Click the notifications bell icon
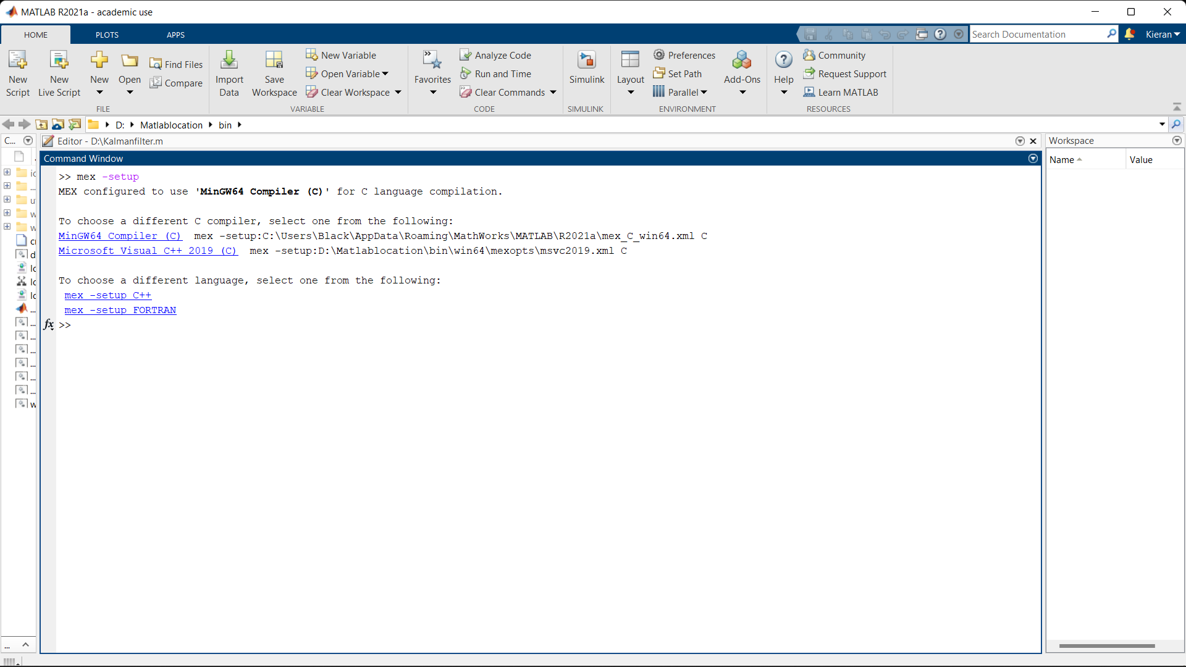 (x=1130, y=34)
